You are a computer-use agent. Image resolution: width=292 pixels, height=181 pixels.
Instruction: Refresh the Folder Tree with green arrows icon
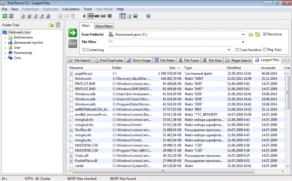[x=58, y=25]
